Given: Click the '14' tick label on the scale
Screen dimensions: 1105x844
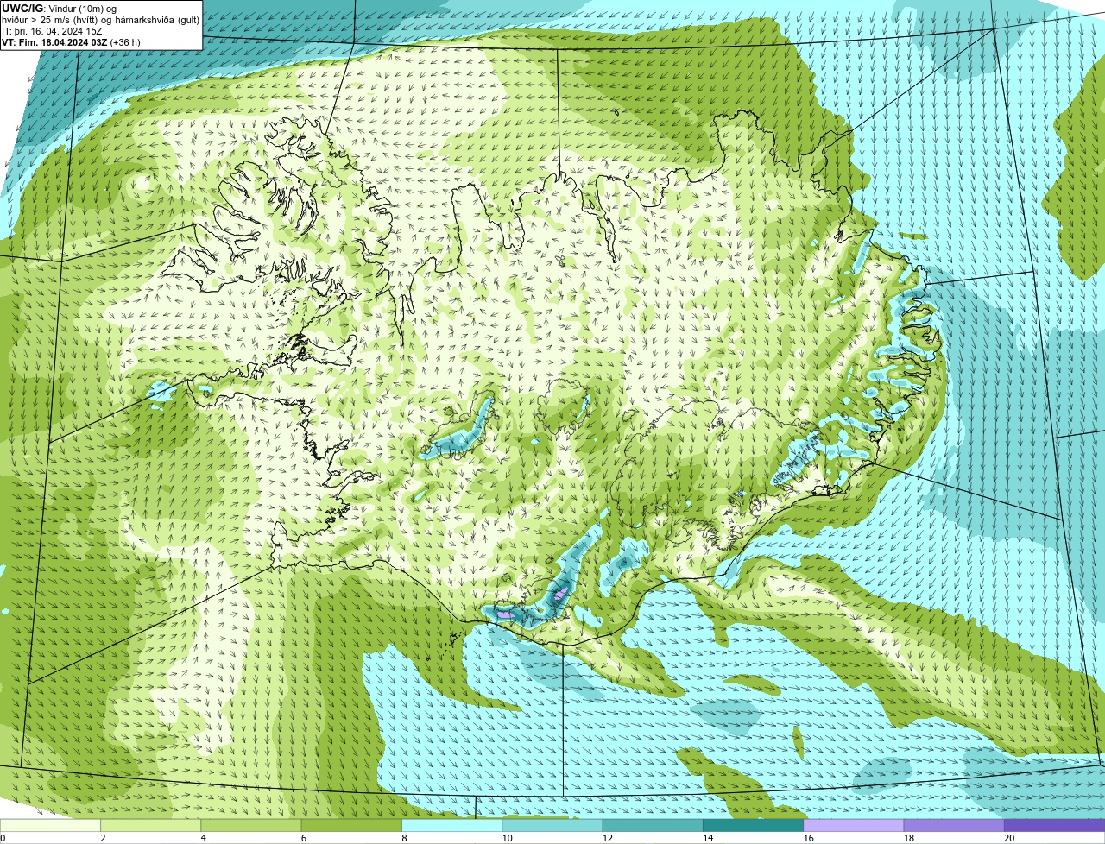Looking at the screenshot, I should tap(708, 838).
